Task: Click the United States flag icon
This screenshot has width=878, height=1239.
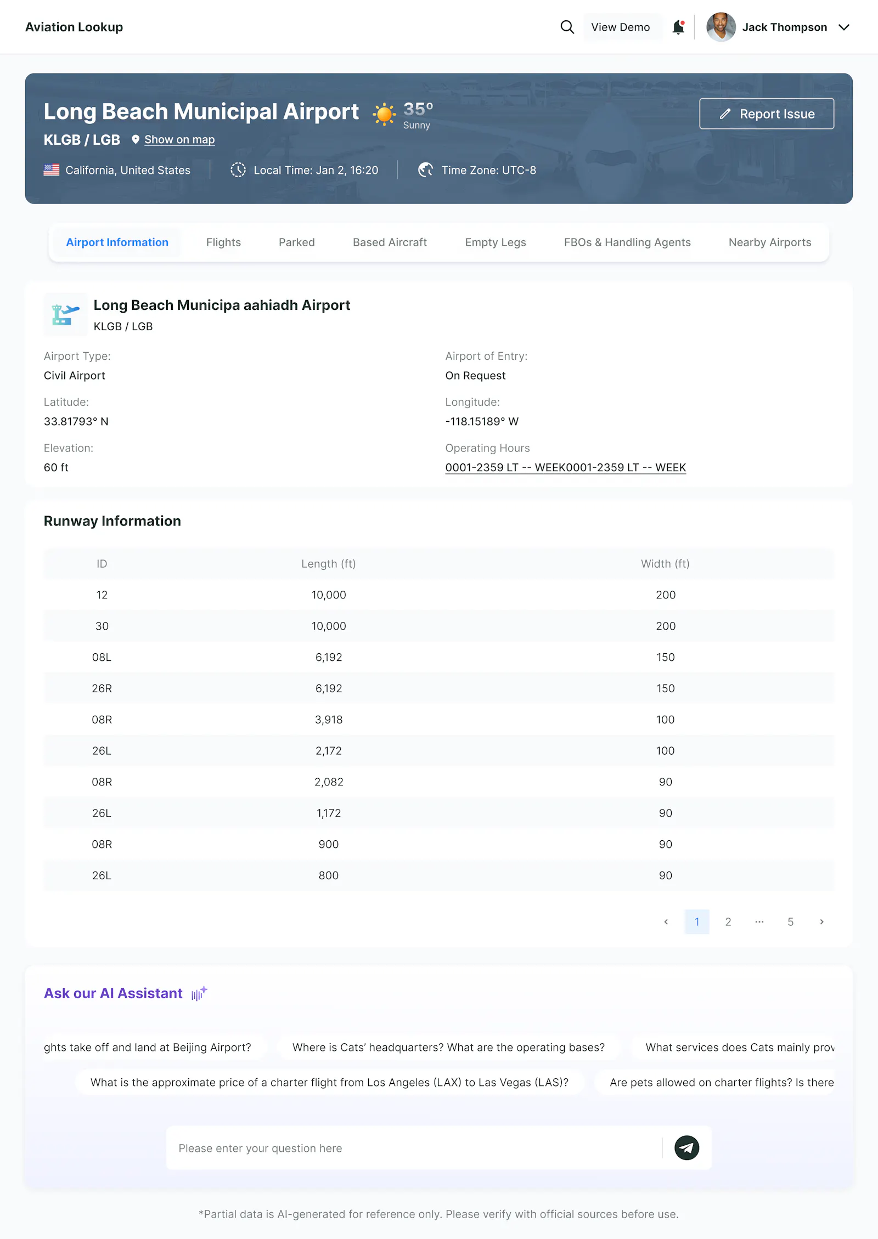Action: (52, 170)
